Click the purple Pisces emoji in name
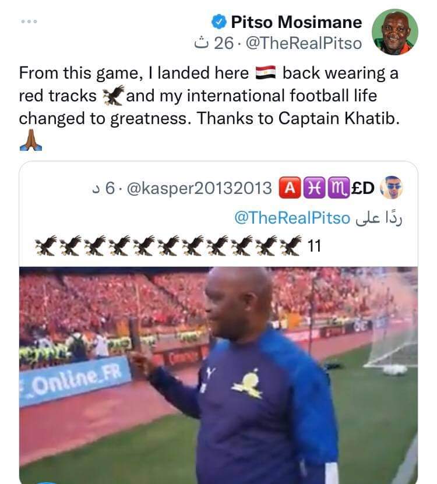 coord(314,188)
